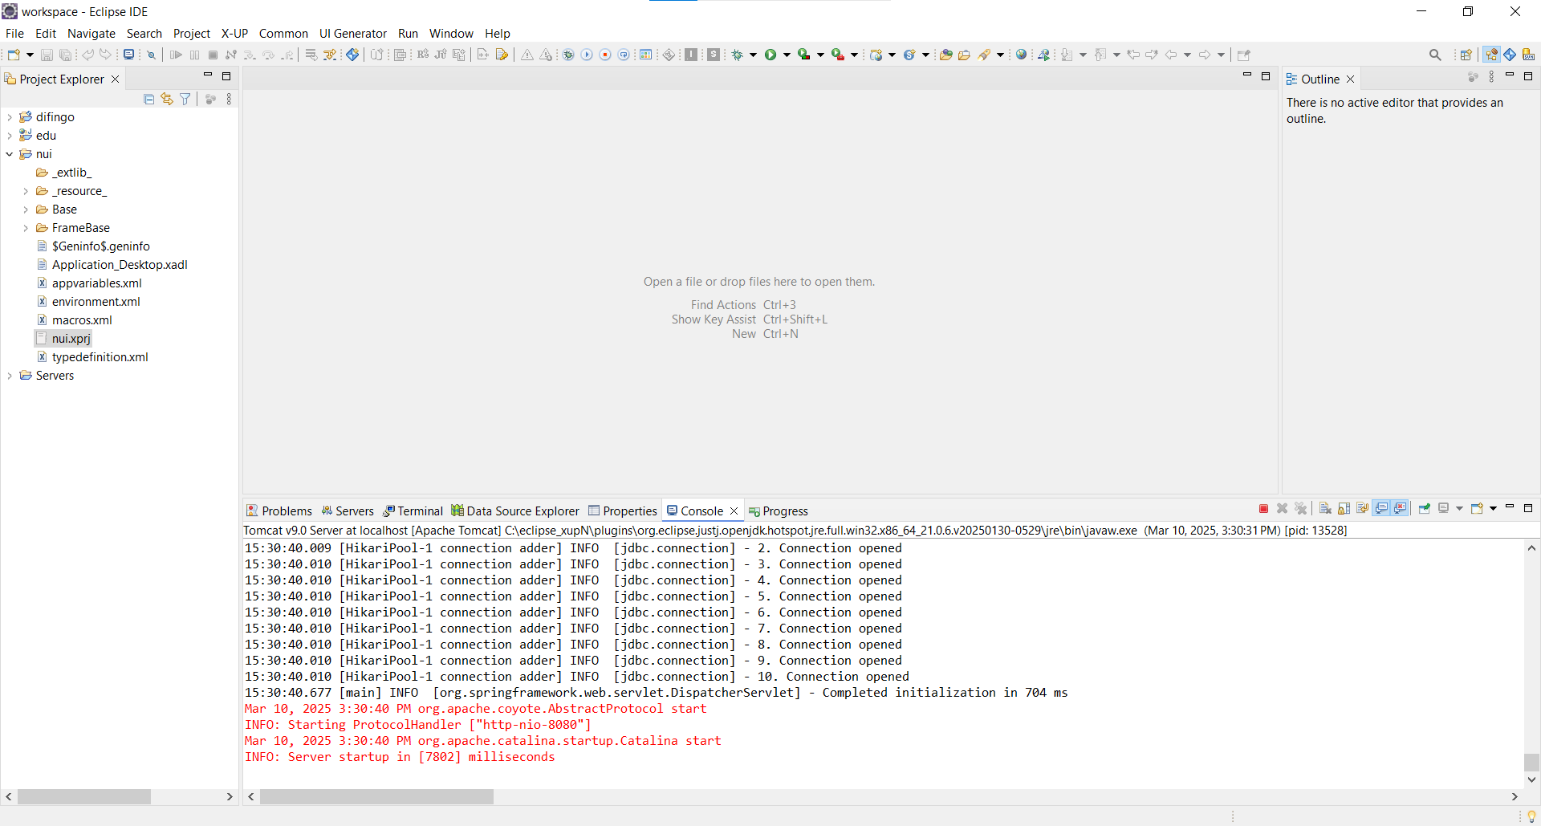Image resolution: width=1541 pixels, height=826 pixels.
Task: Toggle Show Console on standard output change
Action: 1381,509
